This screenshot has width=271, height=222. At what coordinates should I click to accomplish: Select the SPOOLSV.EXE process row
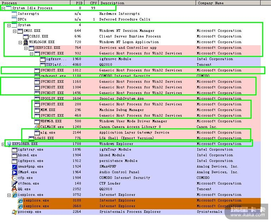147,99
